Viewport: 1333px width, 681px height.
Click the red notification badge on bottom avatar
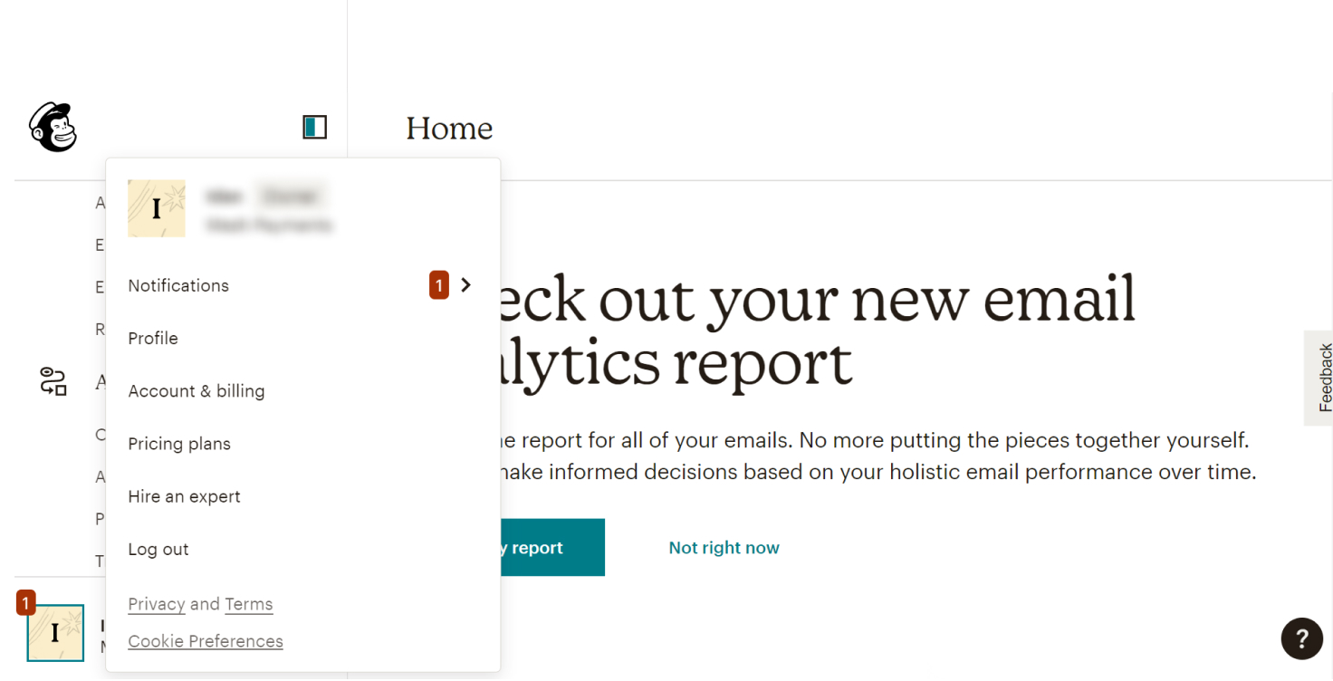pyautogui.click(x=25, y=602)
